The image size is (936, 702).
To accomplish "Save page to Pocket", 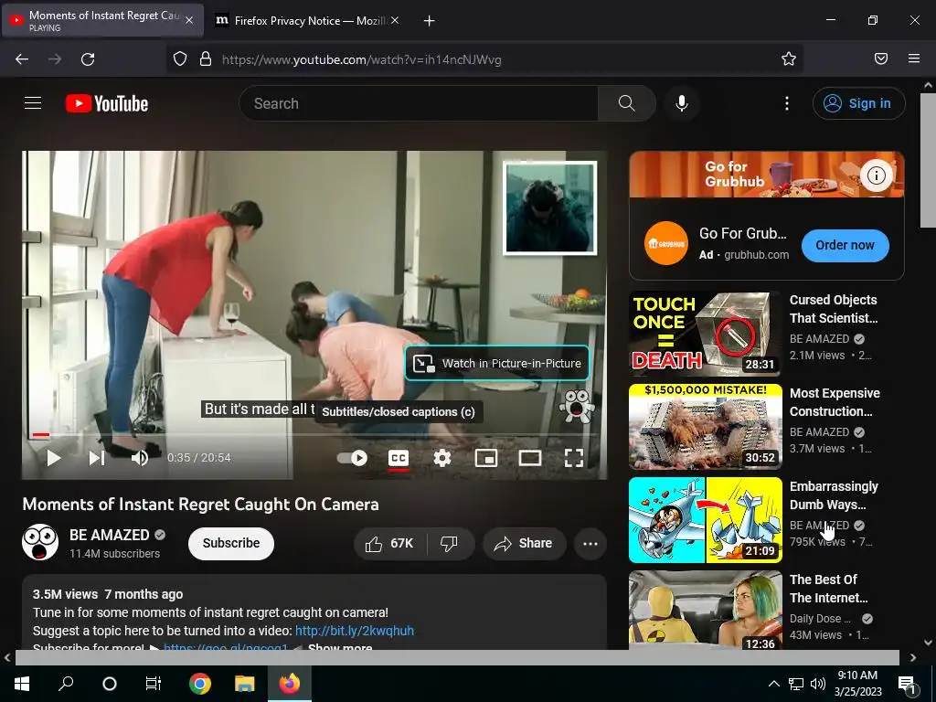I will point(881,58).
